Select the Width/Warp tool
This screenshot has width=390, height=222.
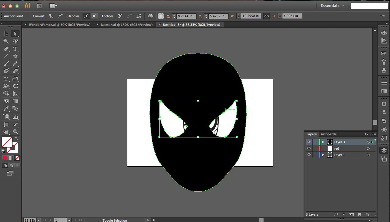click(6, 86)
